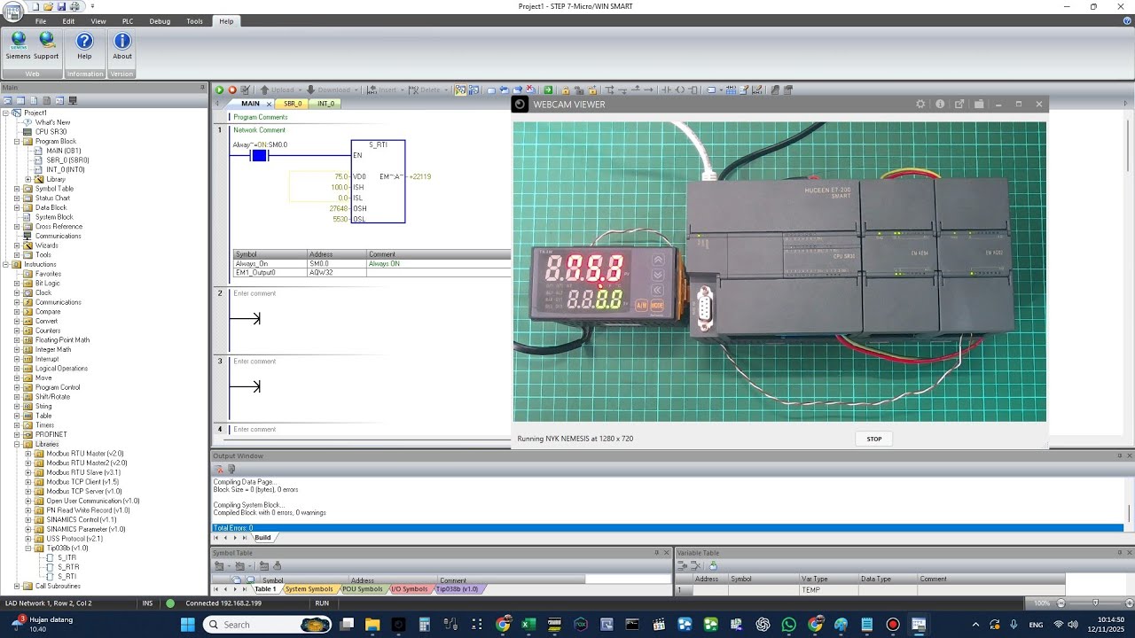This screenshot has width=1135, height=638.
Task: Select the Always_On contact in Network 1
Action: pos(259,156)
